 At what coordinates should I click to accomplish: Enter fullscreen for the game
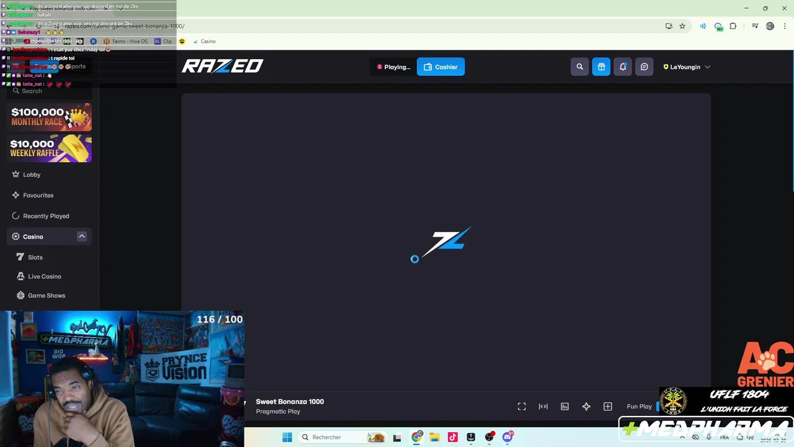522,407
